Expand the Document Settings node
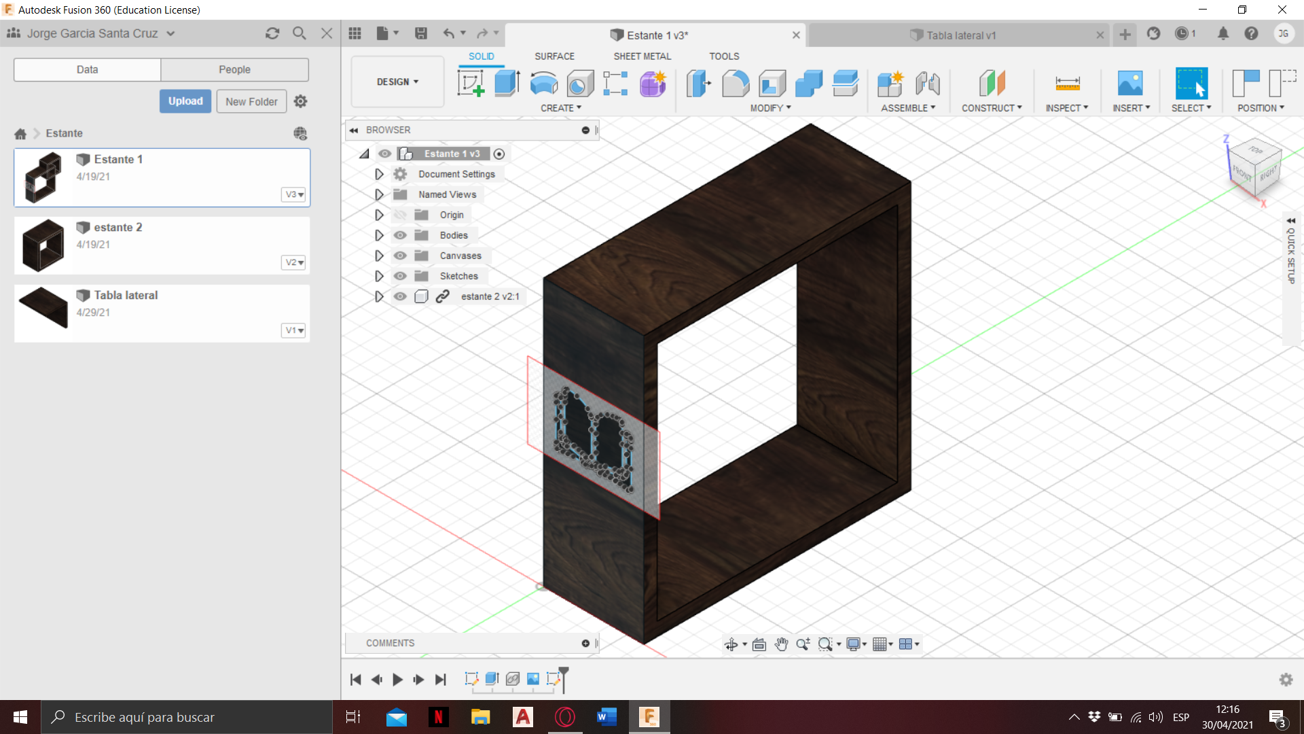 (378, 174)
